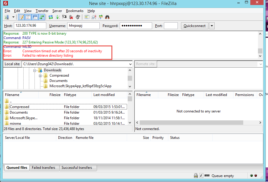Screen dimensions: 268x182
Task: Click the speed limits indicator icon
Action: click(x=207, y=175)
